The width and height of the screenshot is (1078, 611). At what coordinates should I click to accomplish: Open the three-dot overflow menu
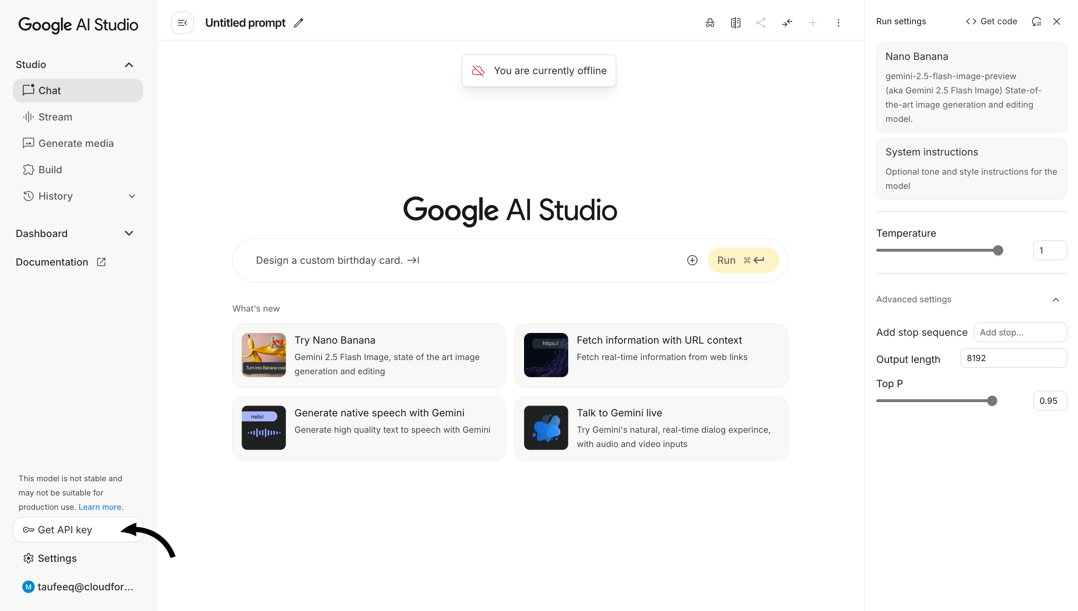(x=838, y=23)
